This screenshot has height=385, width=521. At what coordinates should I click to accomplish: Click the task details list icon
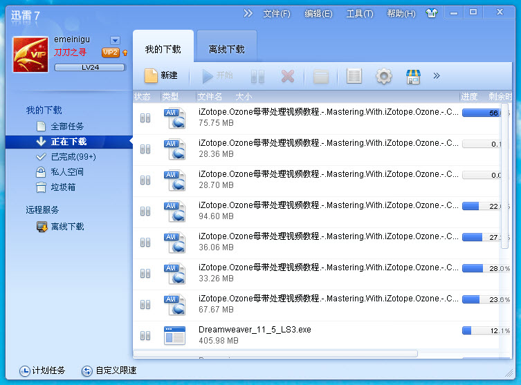[354, 76]
